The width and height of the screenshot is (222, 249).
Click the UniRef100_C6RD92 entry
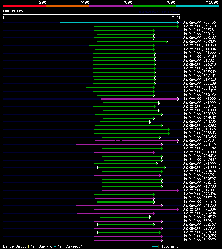[x=199, y=125]
